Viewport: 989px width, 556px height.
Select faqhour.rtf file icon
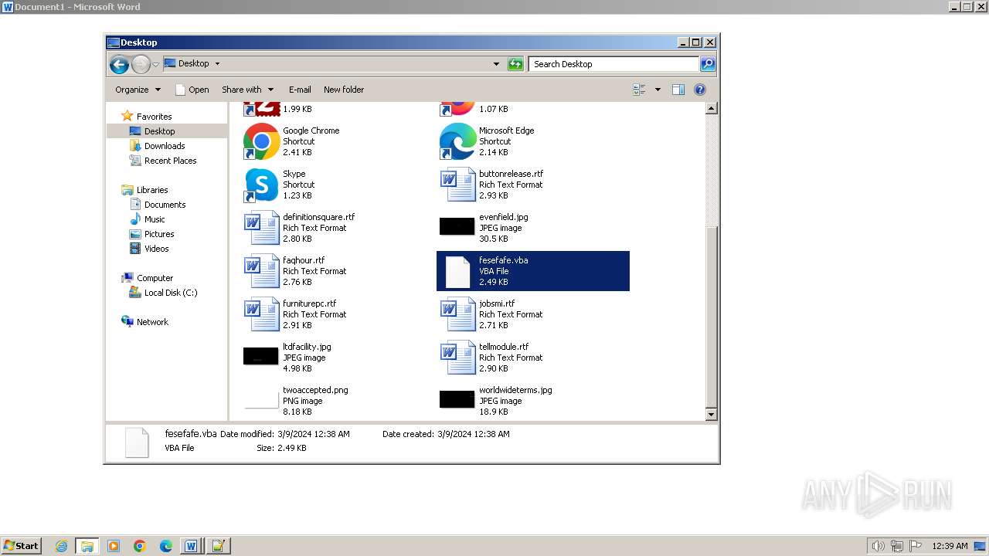pos(261,271)
